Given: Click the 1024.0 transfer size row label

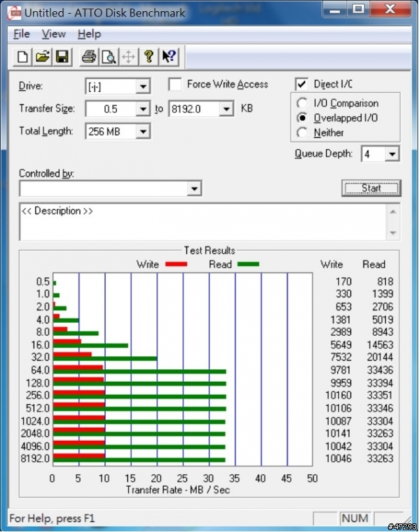Looking at the screenshot, I should [35, 421].
